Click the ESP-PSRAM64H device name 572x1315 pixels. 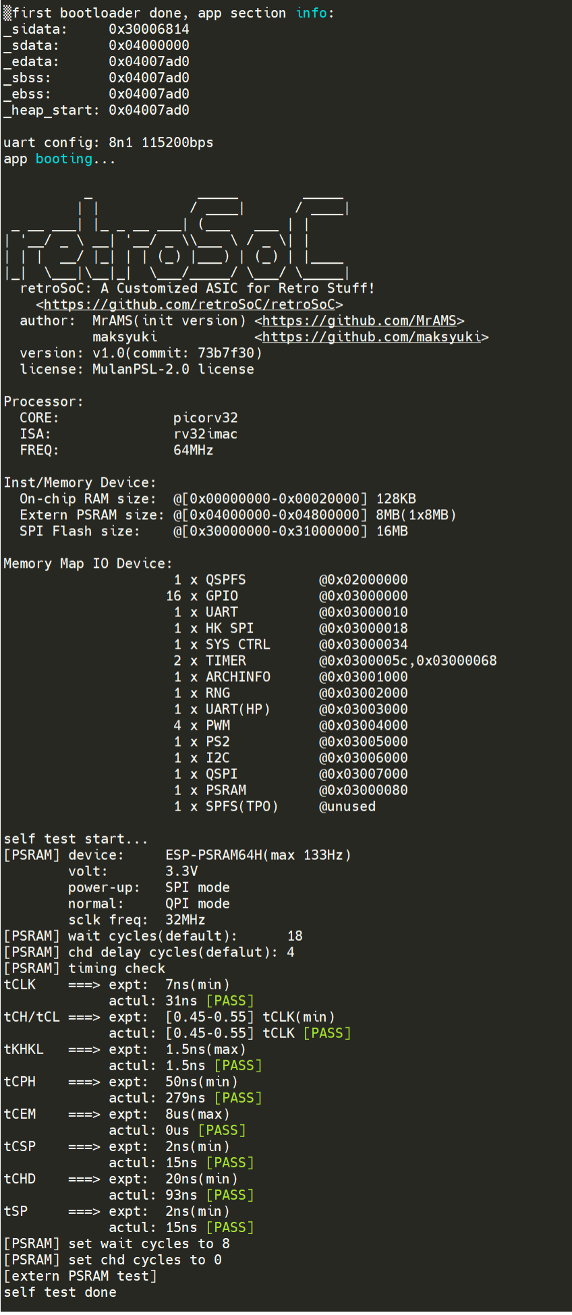click(213, 855)
